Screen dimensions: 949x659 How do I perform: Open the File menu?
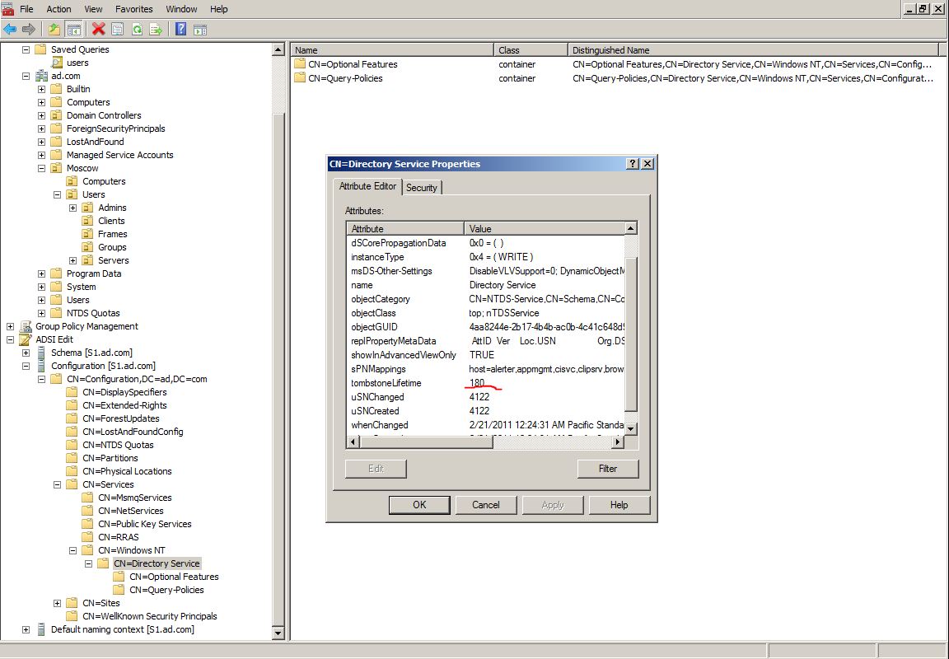point(26,9)
